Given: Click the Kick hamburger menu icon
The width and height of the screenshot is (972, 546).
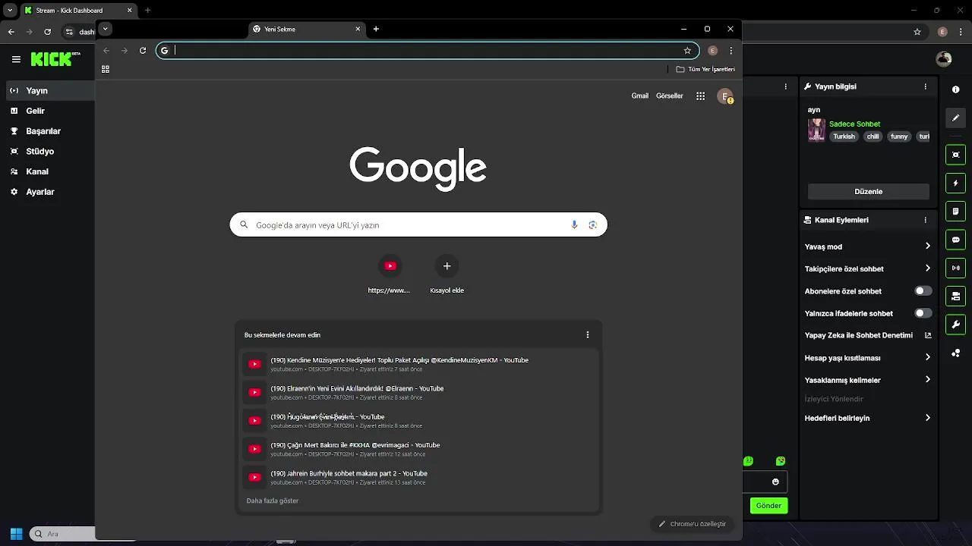Looking at the screenshot, I should point(16,59).
